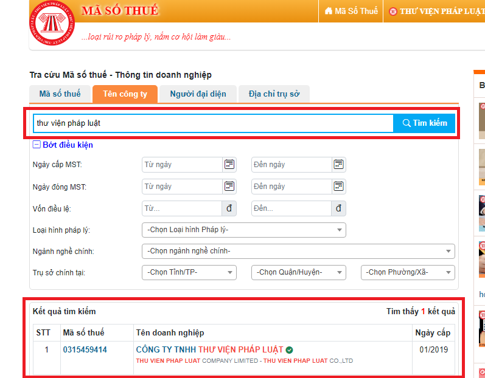The image size is (485, 378).
Task: Open CÔNG TY TNHH THƯ VIỆN PHÁP LUẬT link
Action: pyautogui.click(x=210, y=349)
